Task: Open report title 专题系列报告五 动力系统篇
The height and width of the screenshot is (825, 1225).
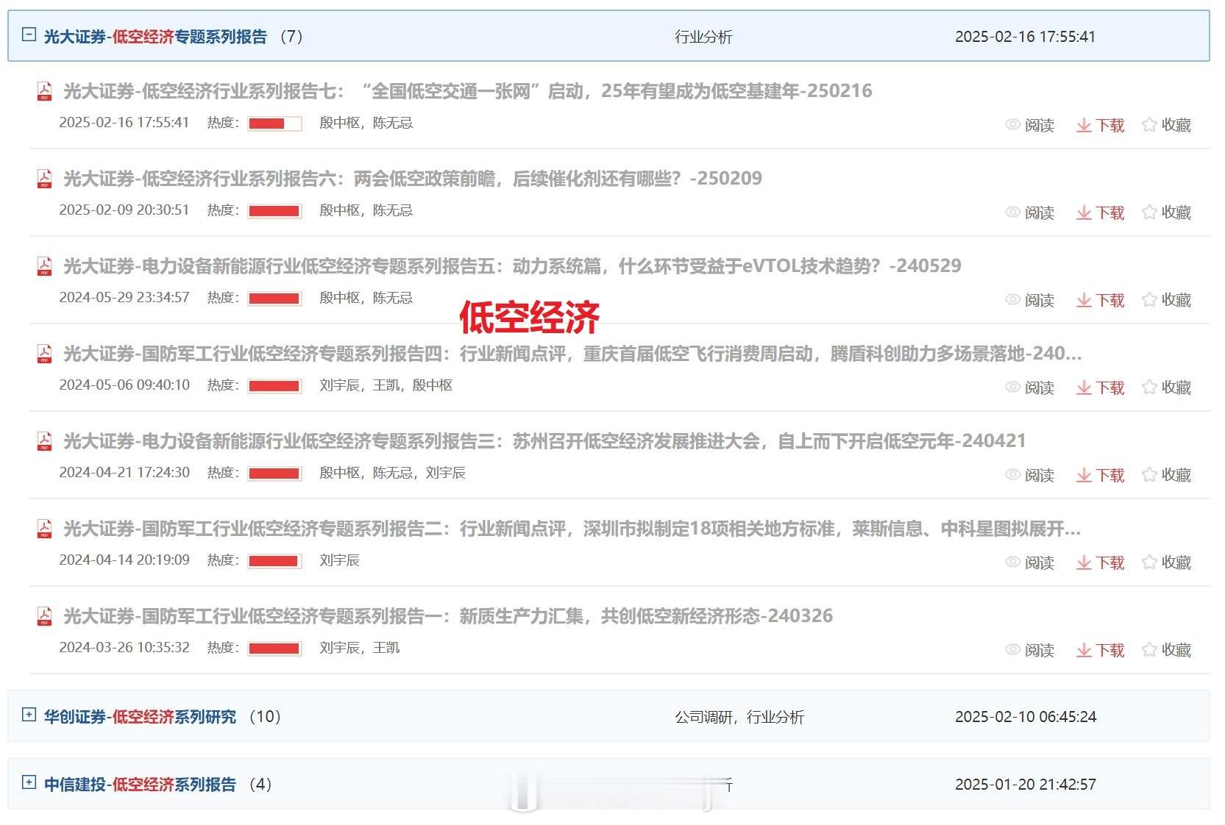Action: 512,266
